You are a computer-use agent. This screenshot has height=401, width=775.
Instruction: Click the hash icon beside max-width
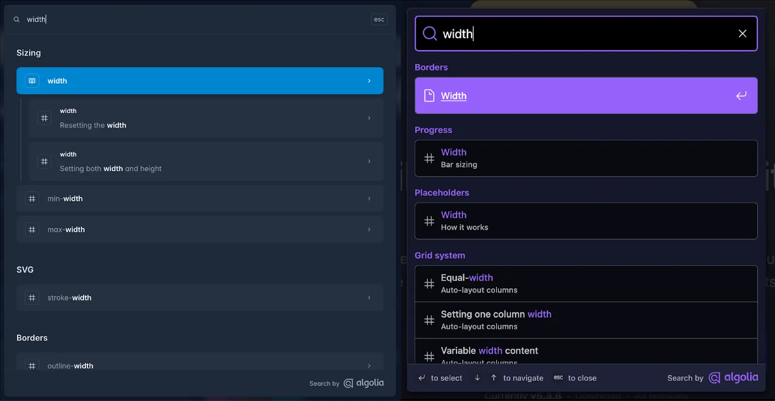tap(32, 230)
